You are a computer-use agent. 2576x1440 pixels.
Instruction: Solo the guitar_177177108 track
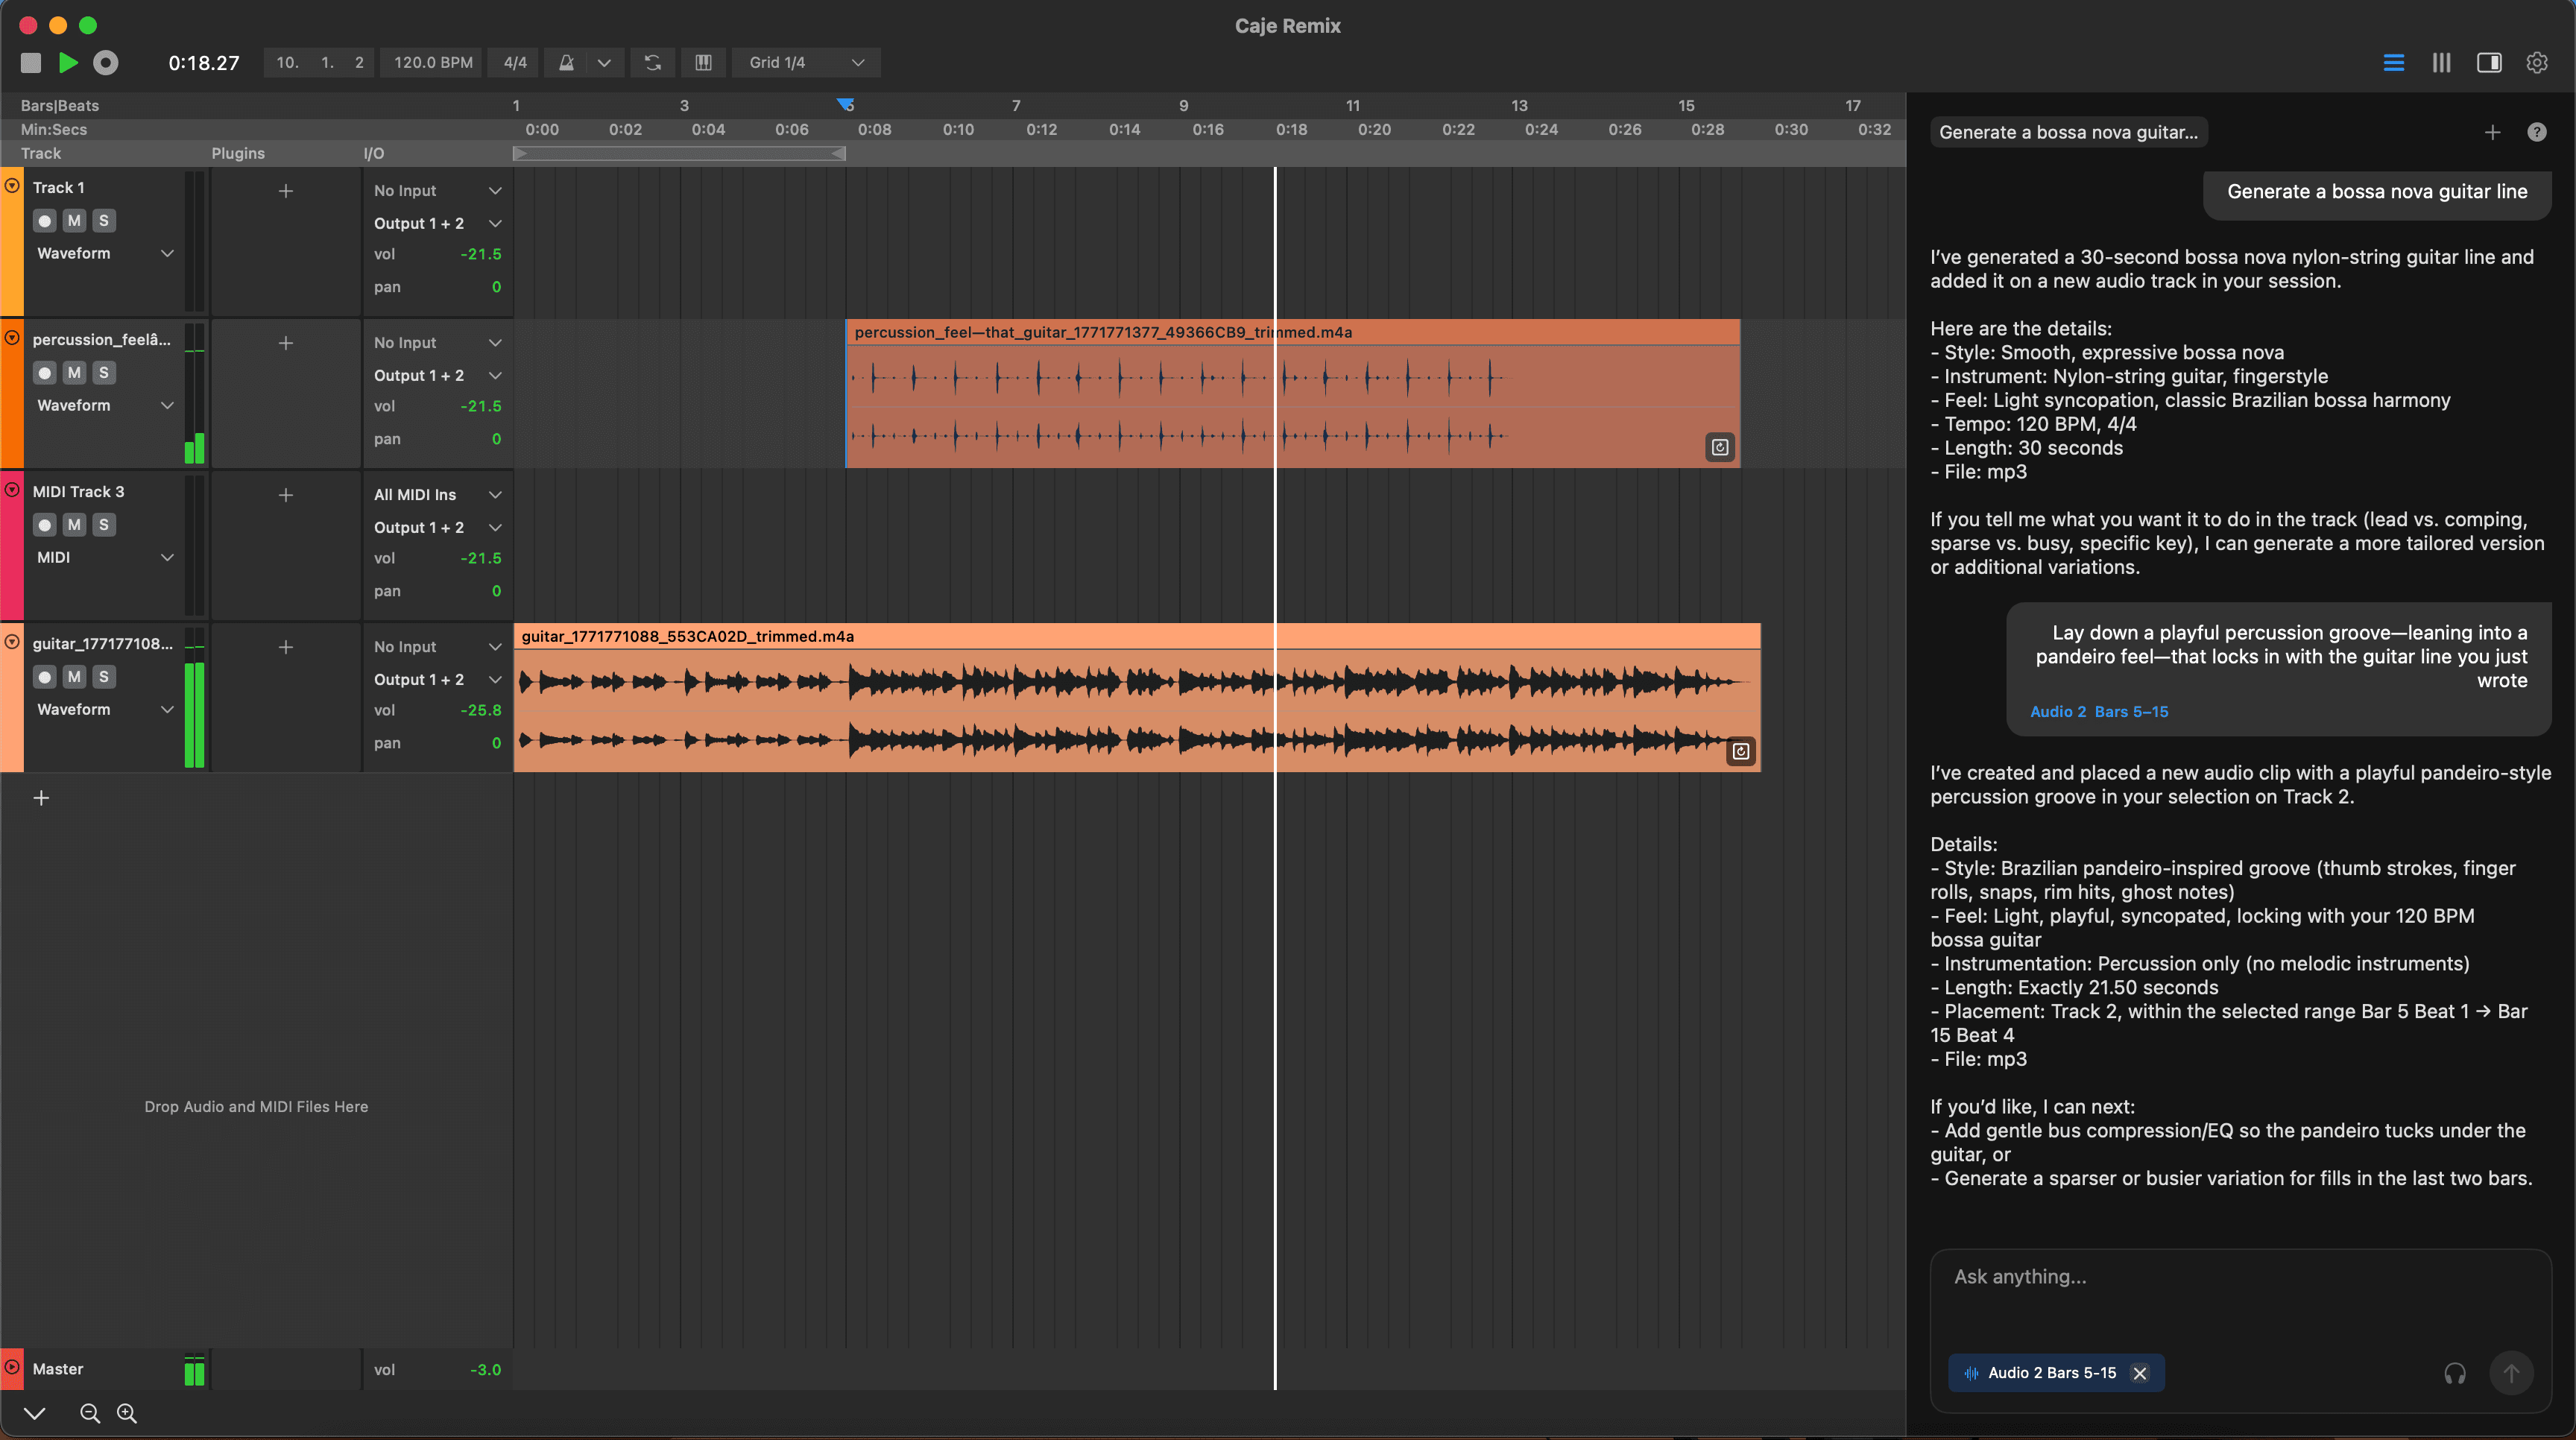[104, 676]
